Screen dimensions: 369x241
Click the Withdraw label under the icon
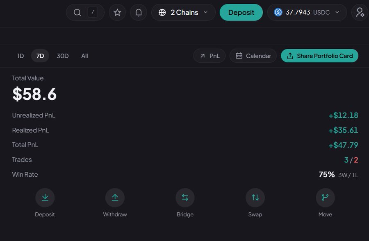115,214
